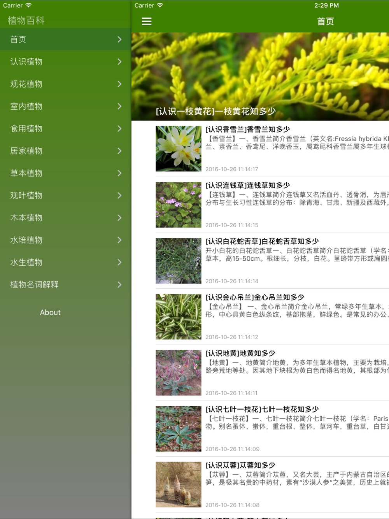Open 草本植物 category
The width and height of the screenshot is (389, 519).
65,173
